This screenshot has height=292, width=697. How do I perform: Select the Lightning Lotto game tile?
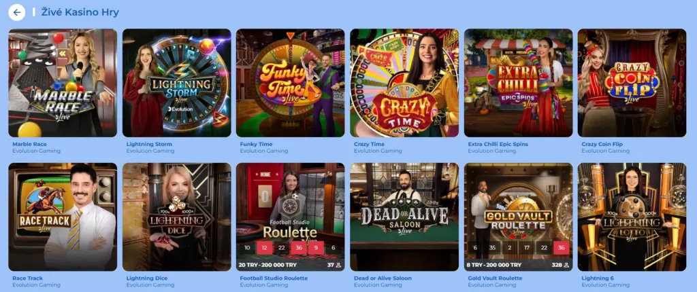pyautogui.click(x=632, y=217)
